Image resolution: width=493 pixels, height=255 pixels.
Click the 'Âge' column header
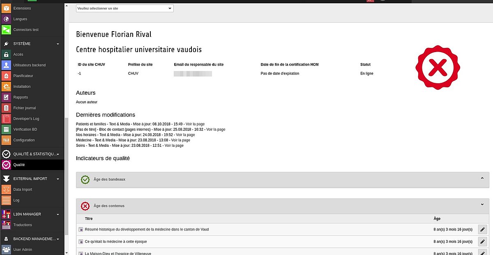[437, 219]
